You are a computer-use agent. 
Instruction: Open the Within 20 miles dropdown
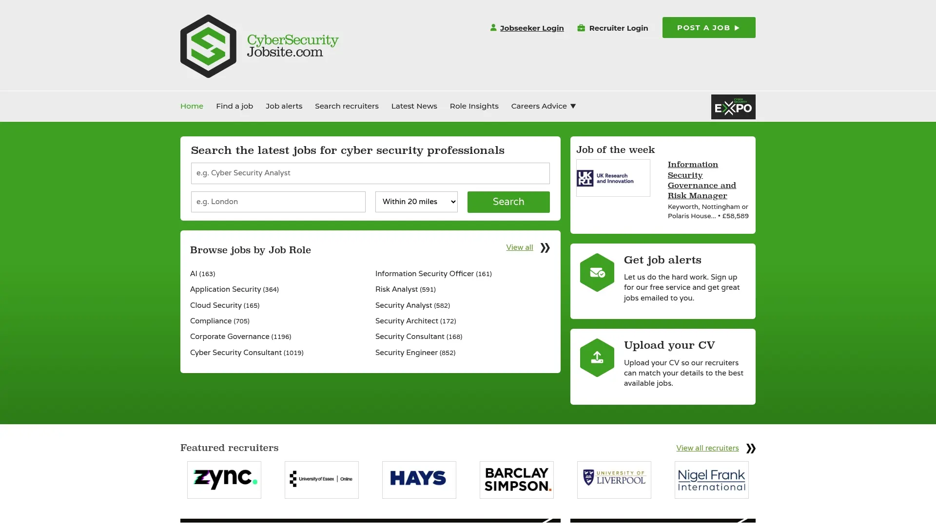click(x=416, y=202)
